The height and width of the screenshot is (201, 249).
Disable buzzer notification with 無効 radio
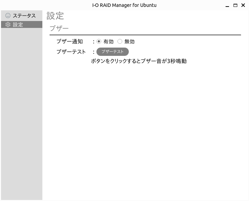(120, 41)
